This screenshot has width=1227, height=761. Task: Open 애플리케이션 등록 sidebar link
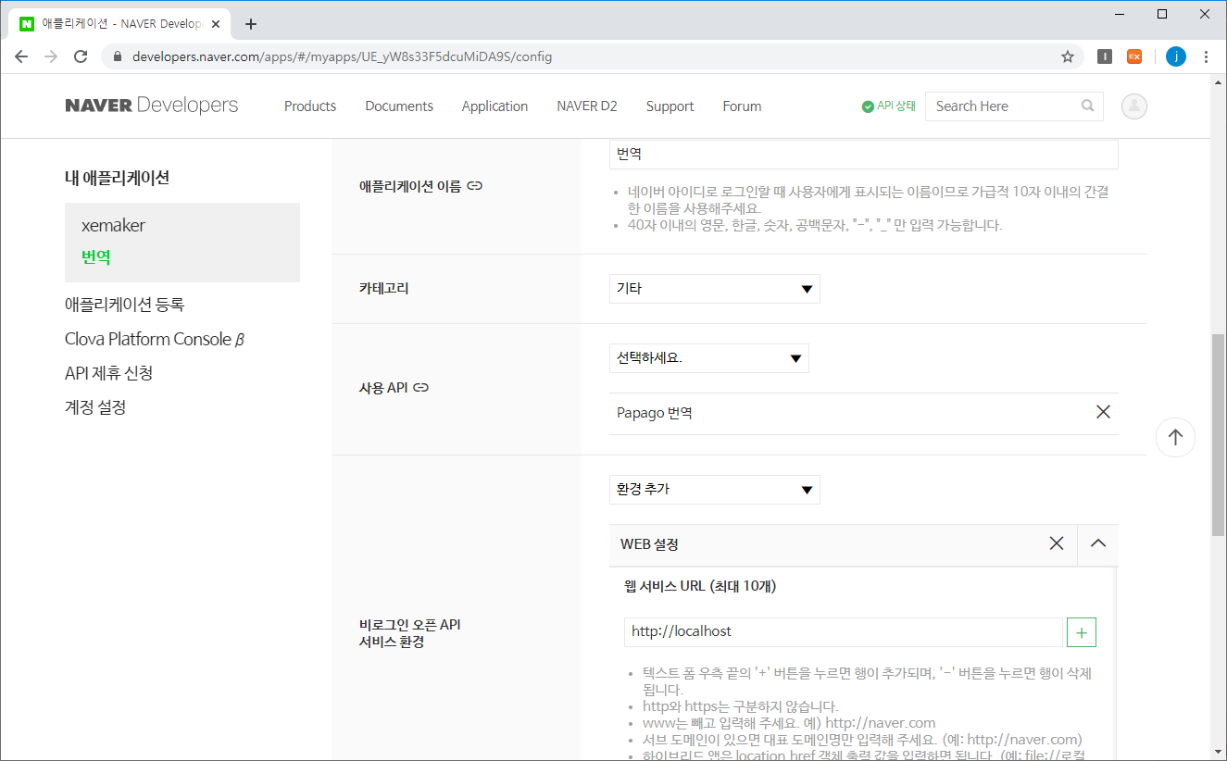125,305
